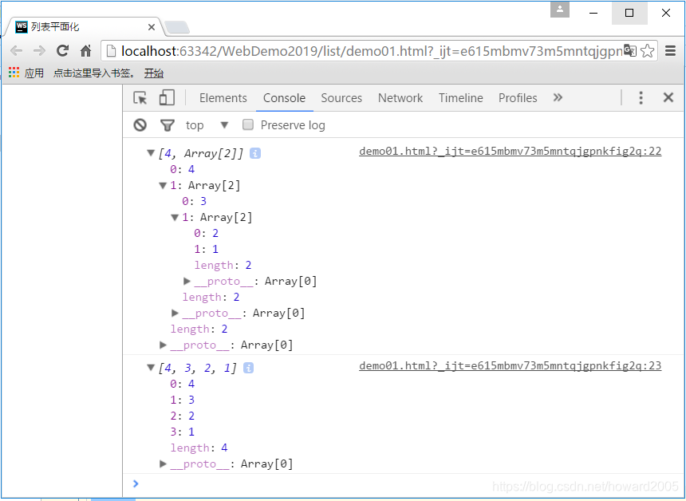Click the '1: 3' row in flat array
This screenshot has width=686, height=501.
coord(183,400)
